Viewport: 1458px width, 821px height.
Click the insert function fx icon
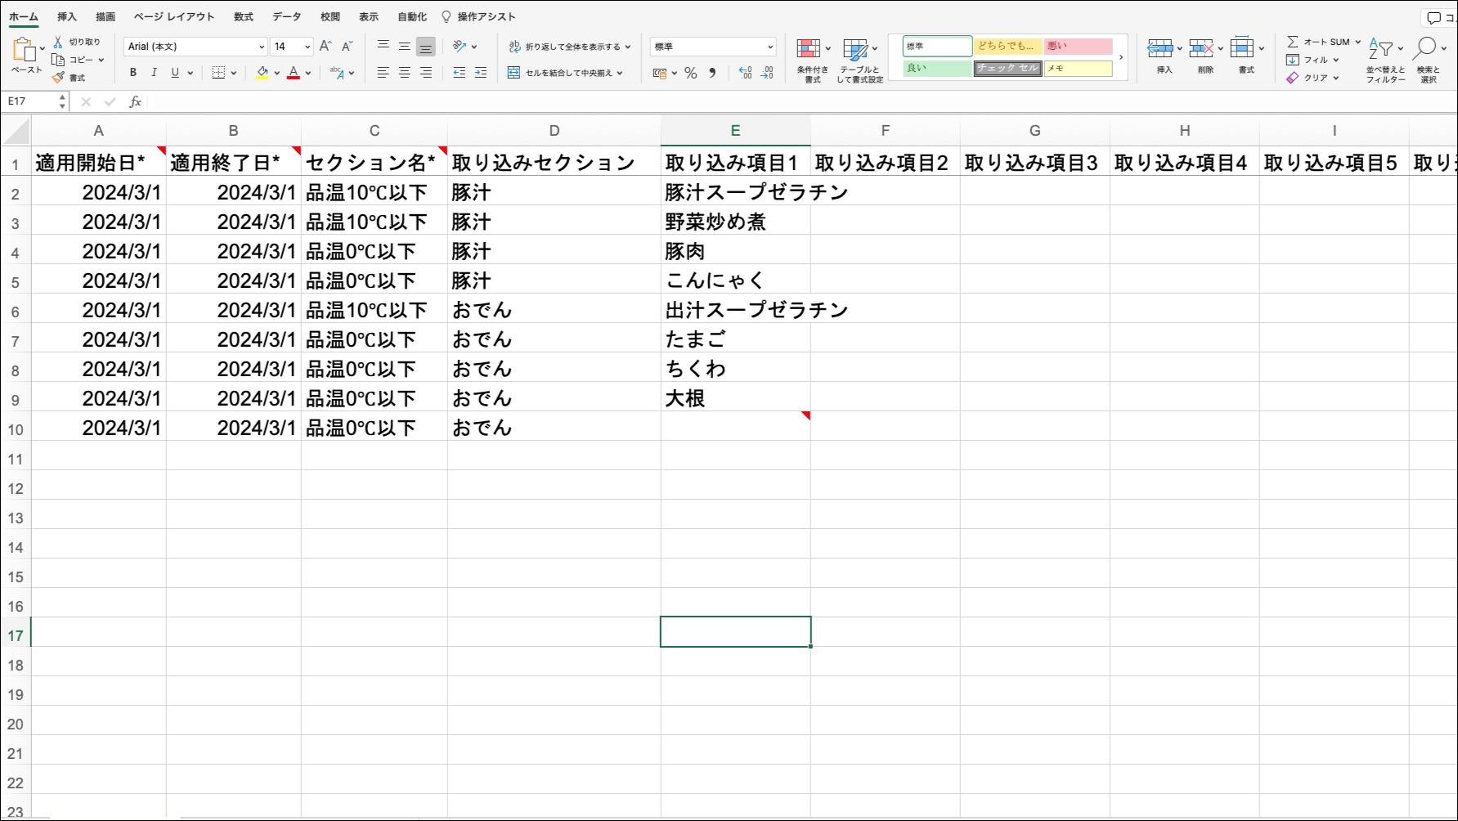[135, 101]
